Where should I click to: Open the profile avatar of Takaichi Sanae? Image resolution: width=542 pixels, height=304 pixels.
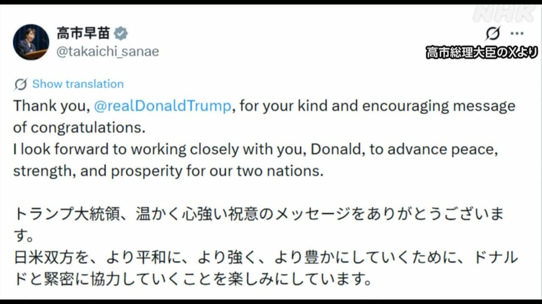point(30,42)
